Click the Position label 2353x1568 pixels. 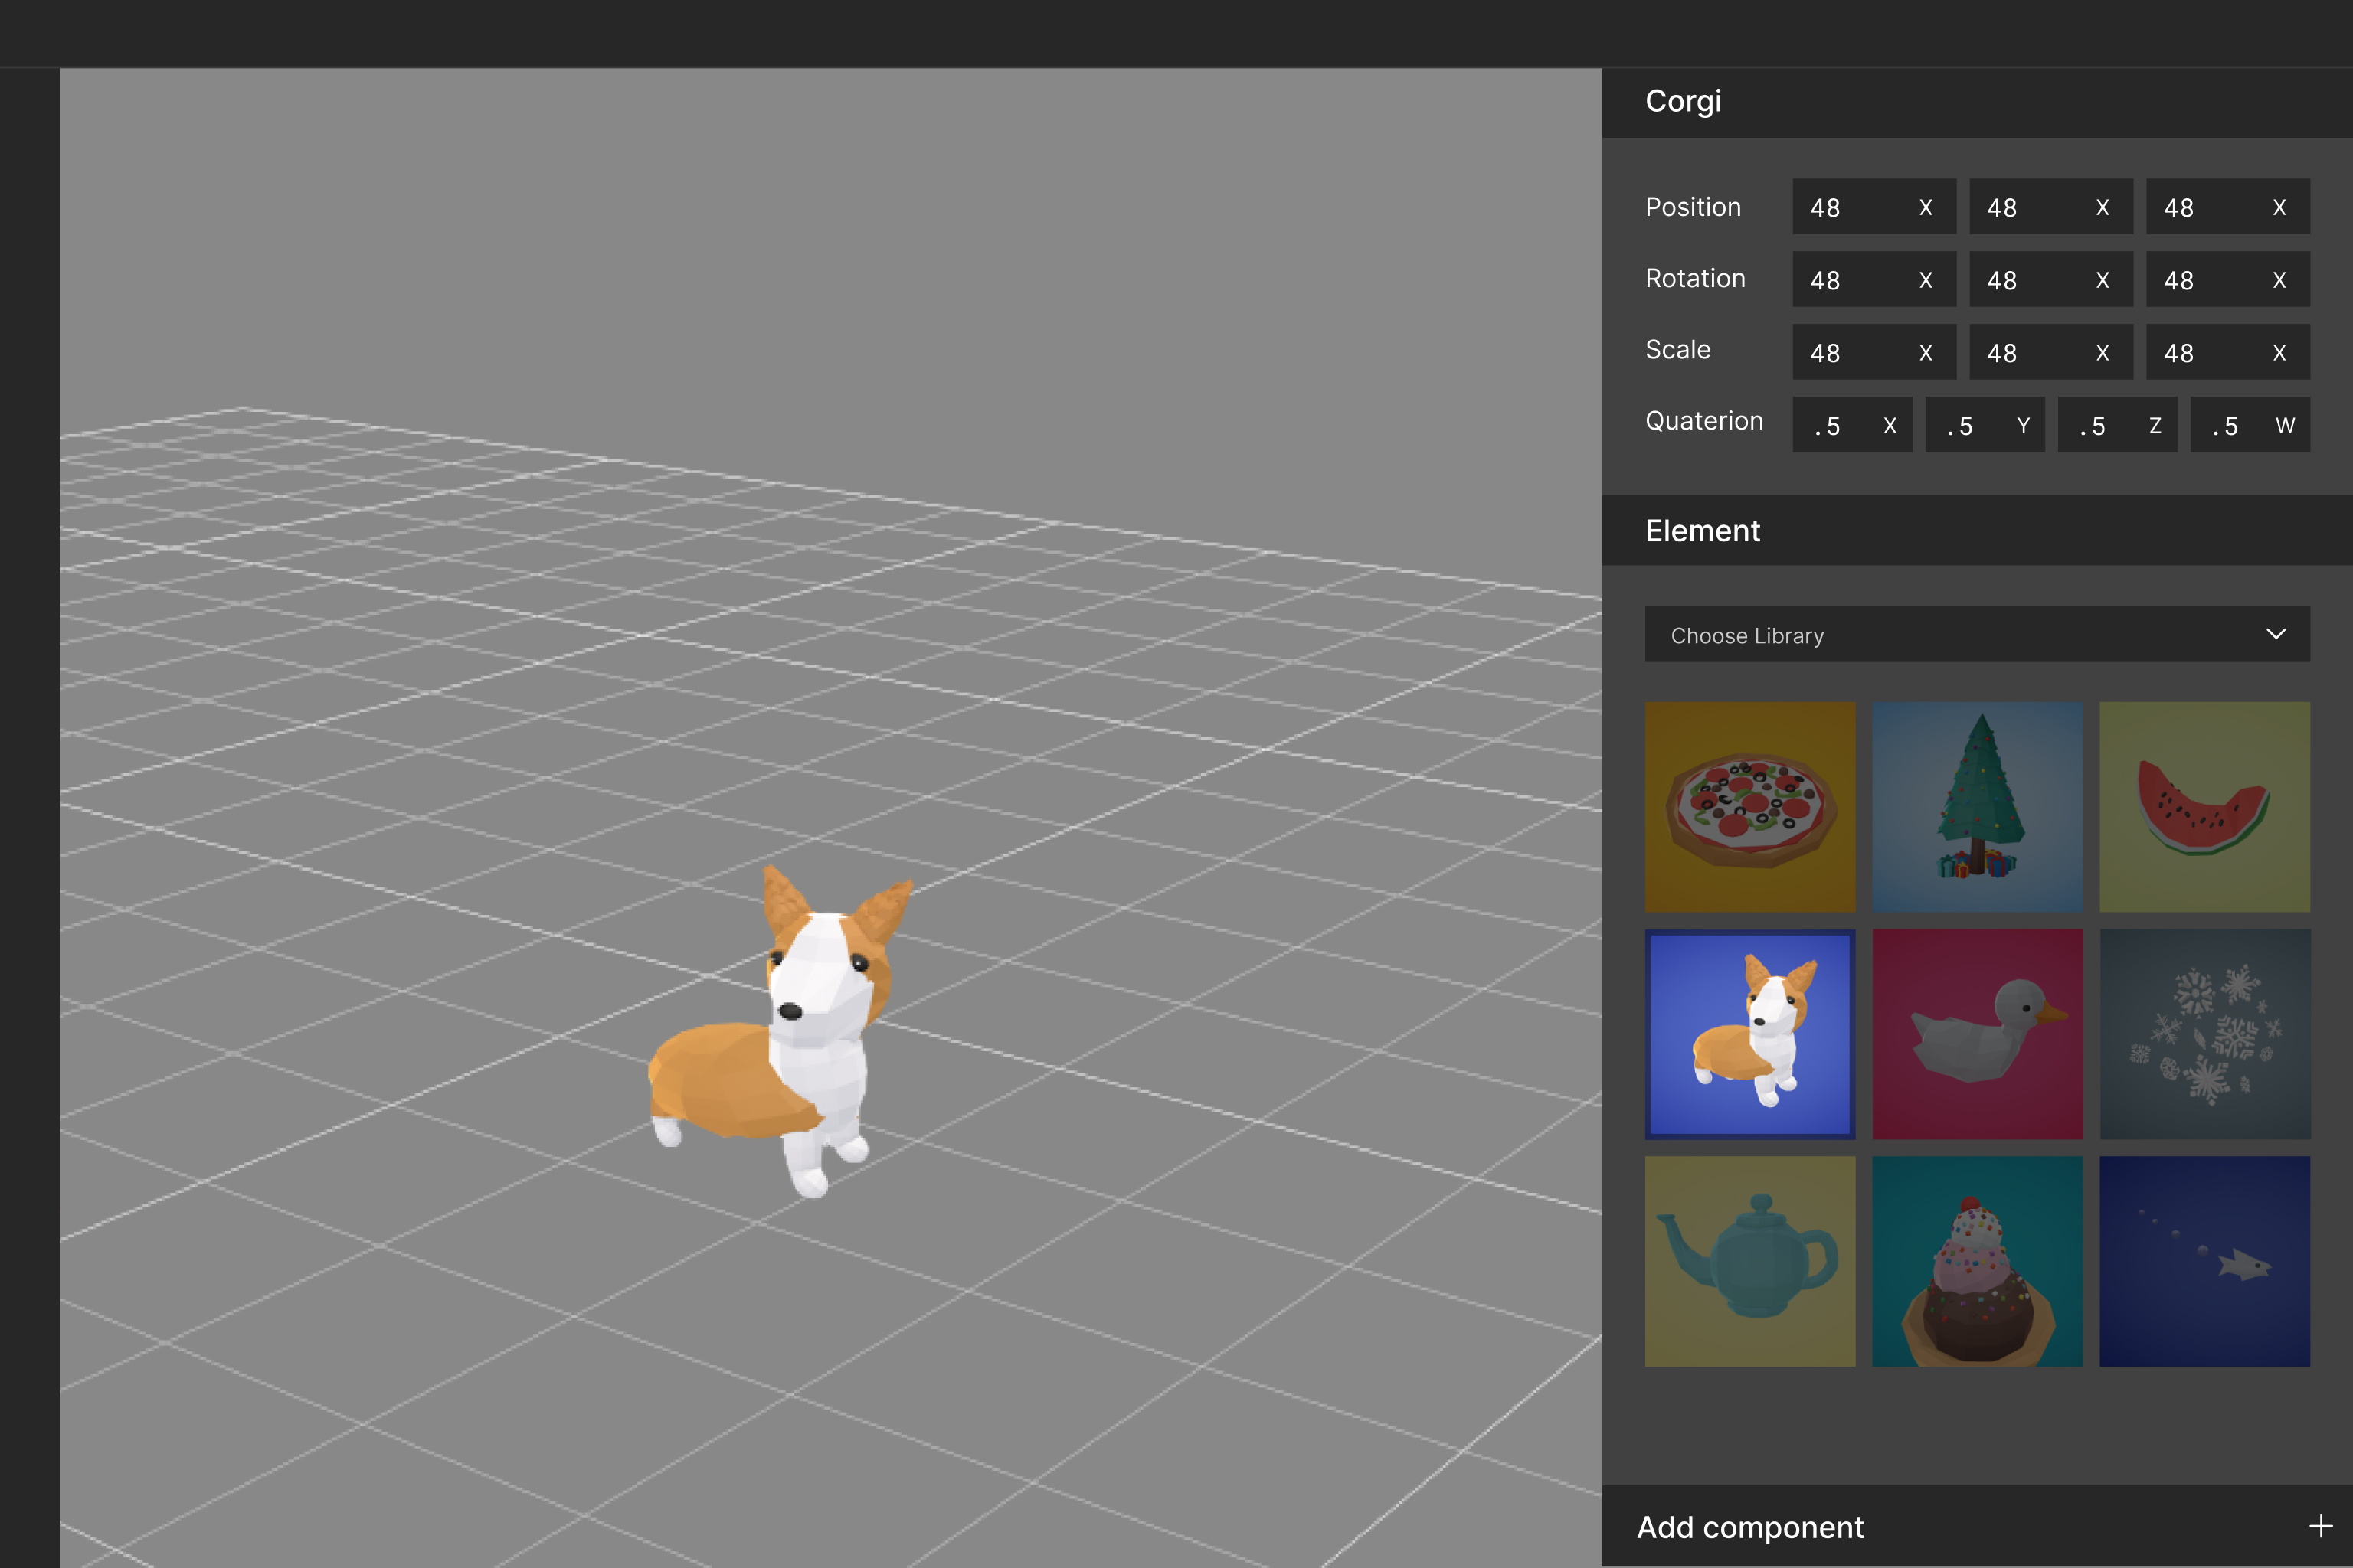[1693, 207]
